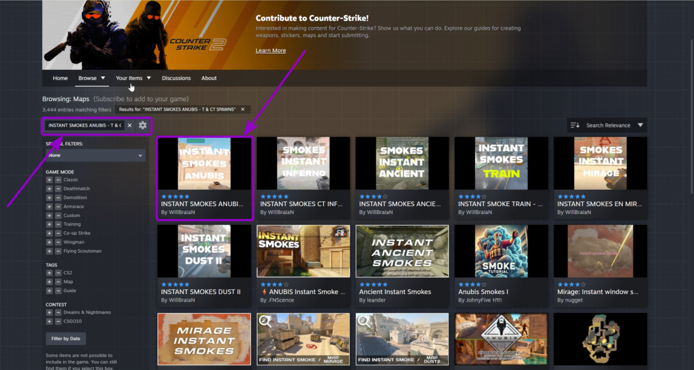
Task: Click the "INSTANT SMOKES ANCIE..." title
Action: (x=400, y=204)
